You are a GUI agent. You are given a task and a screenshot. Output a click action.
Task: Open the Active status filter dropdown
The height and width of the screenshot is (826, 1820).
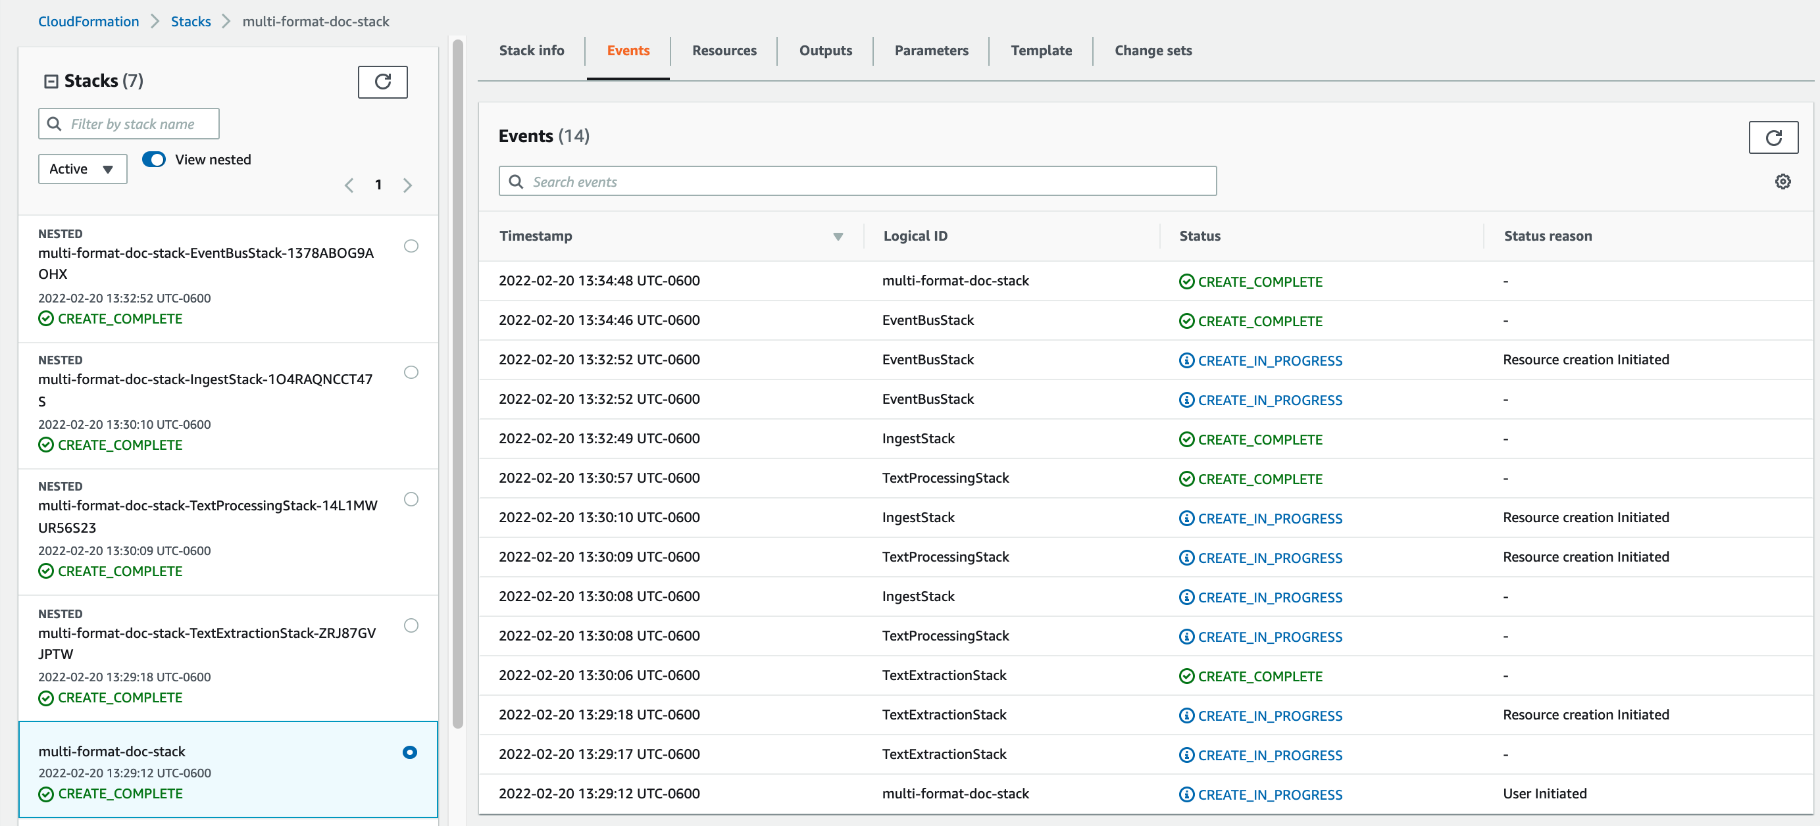click(x=82, y=170)
